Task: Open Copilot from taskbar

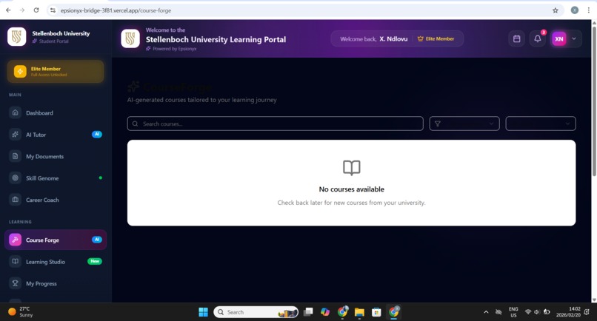Action: (325, 312)
